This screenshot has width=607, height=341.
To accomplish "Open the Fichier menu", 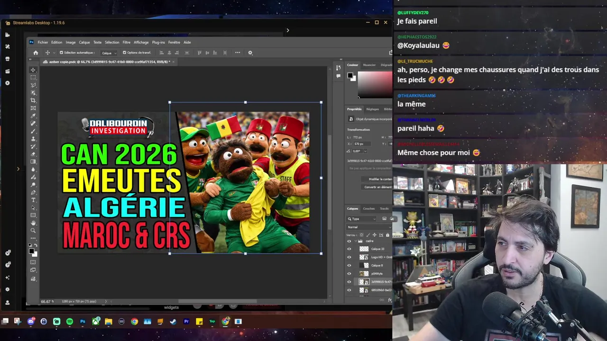I will pos(43,42).
